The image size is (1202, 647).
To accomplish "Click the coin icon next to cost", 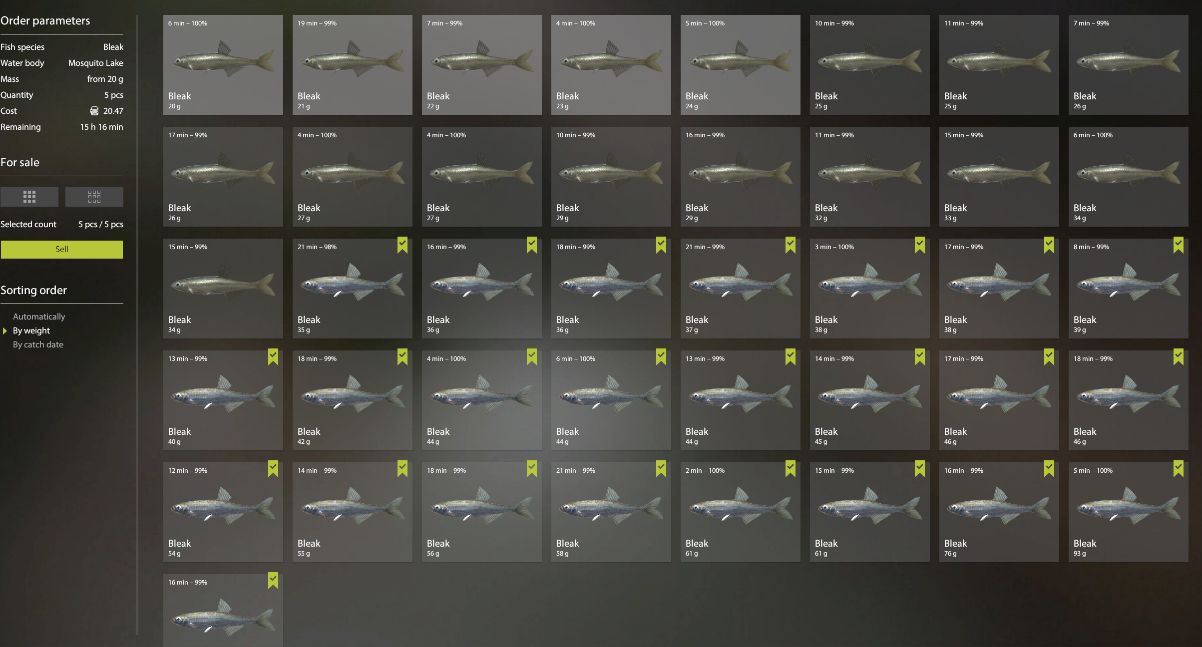I will click(x=94, y=111).
